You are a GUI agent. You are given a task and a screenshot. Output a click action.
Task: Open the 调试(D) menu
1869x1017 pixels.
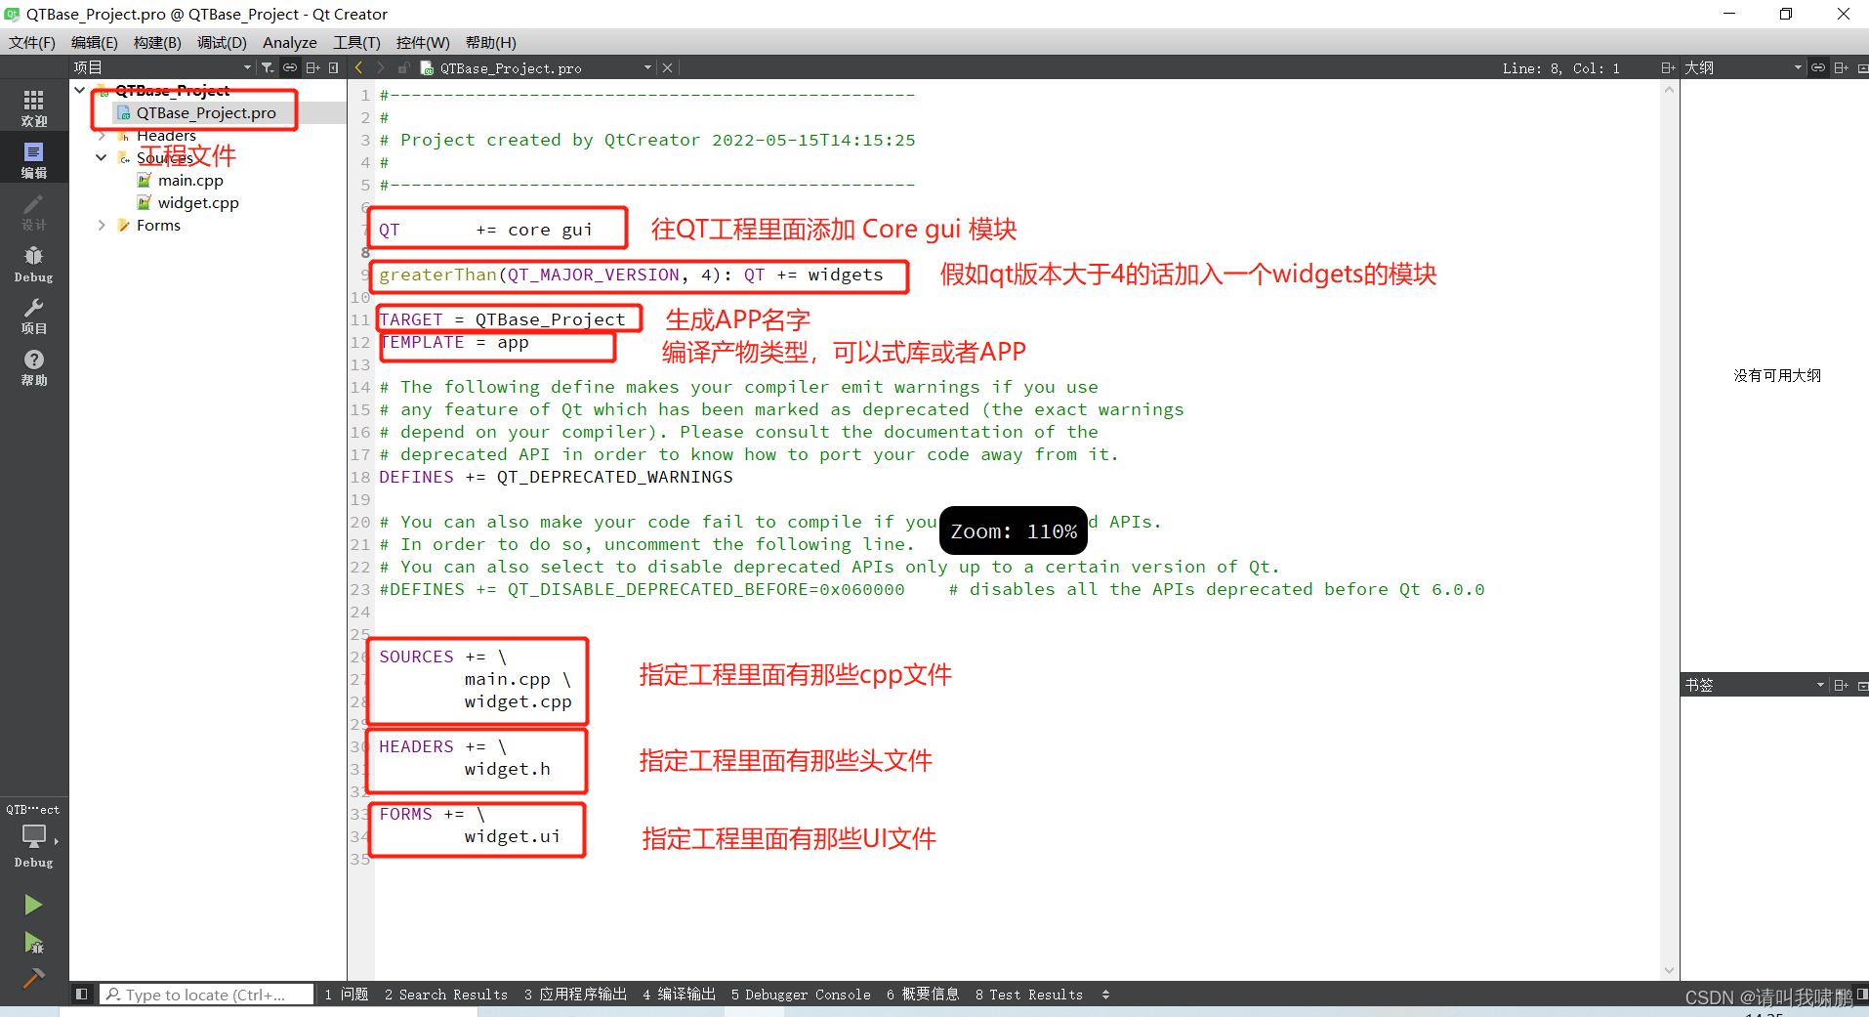[222, 42]
